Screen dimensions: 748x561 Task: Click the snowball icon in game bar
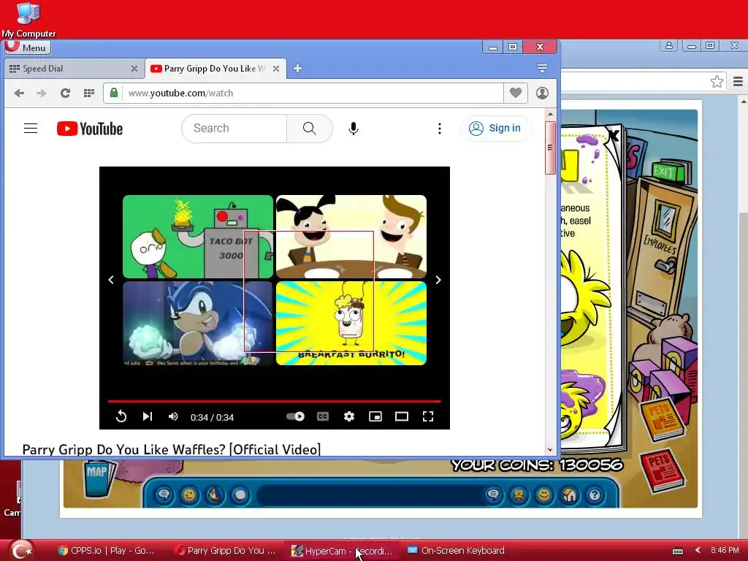pyautogui.click(x=240, y=495)
